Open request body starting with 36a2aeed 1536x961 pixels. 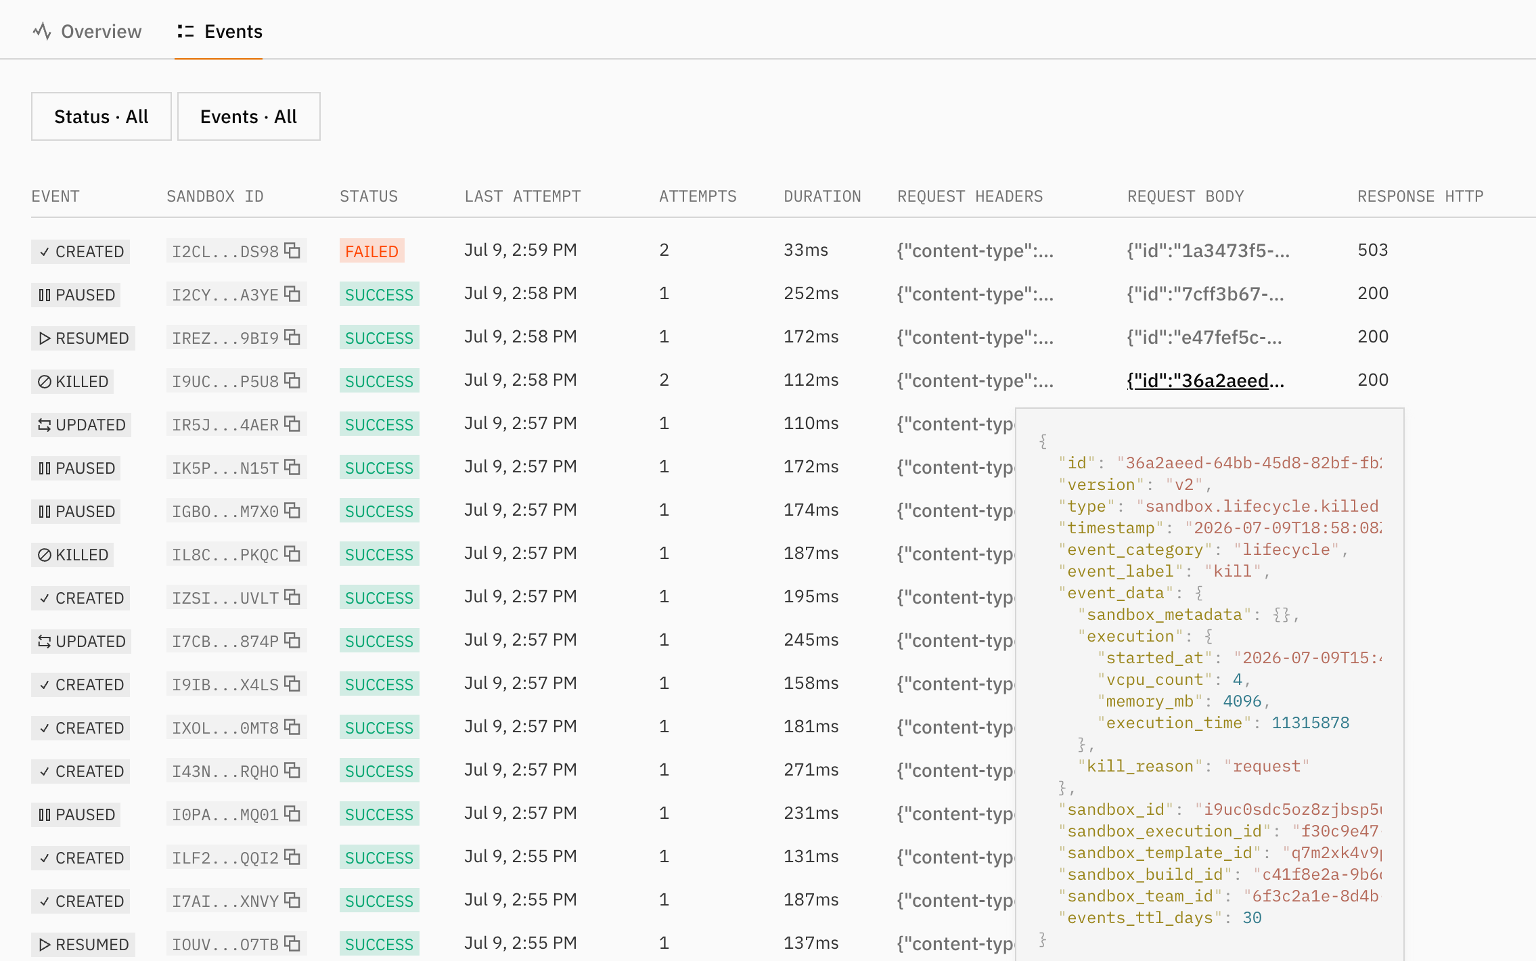tap(1205, 380)
